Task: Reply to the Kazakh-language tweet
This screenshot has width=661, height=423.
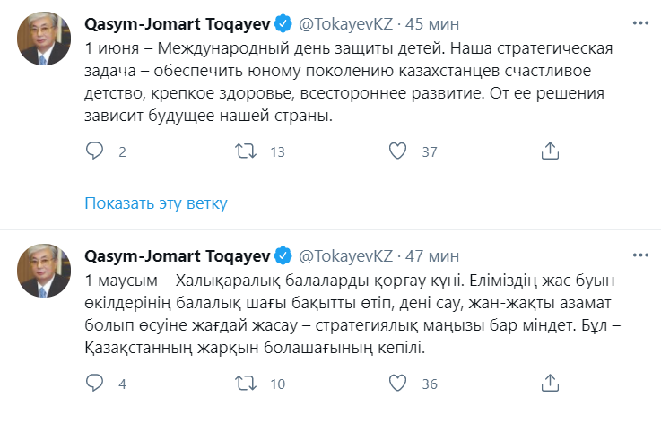Action: [95, 384]
